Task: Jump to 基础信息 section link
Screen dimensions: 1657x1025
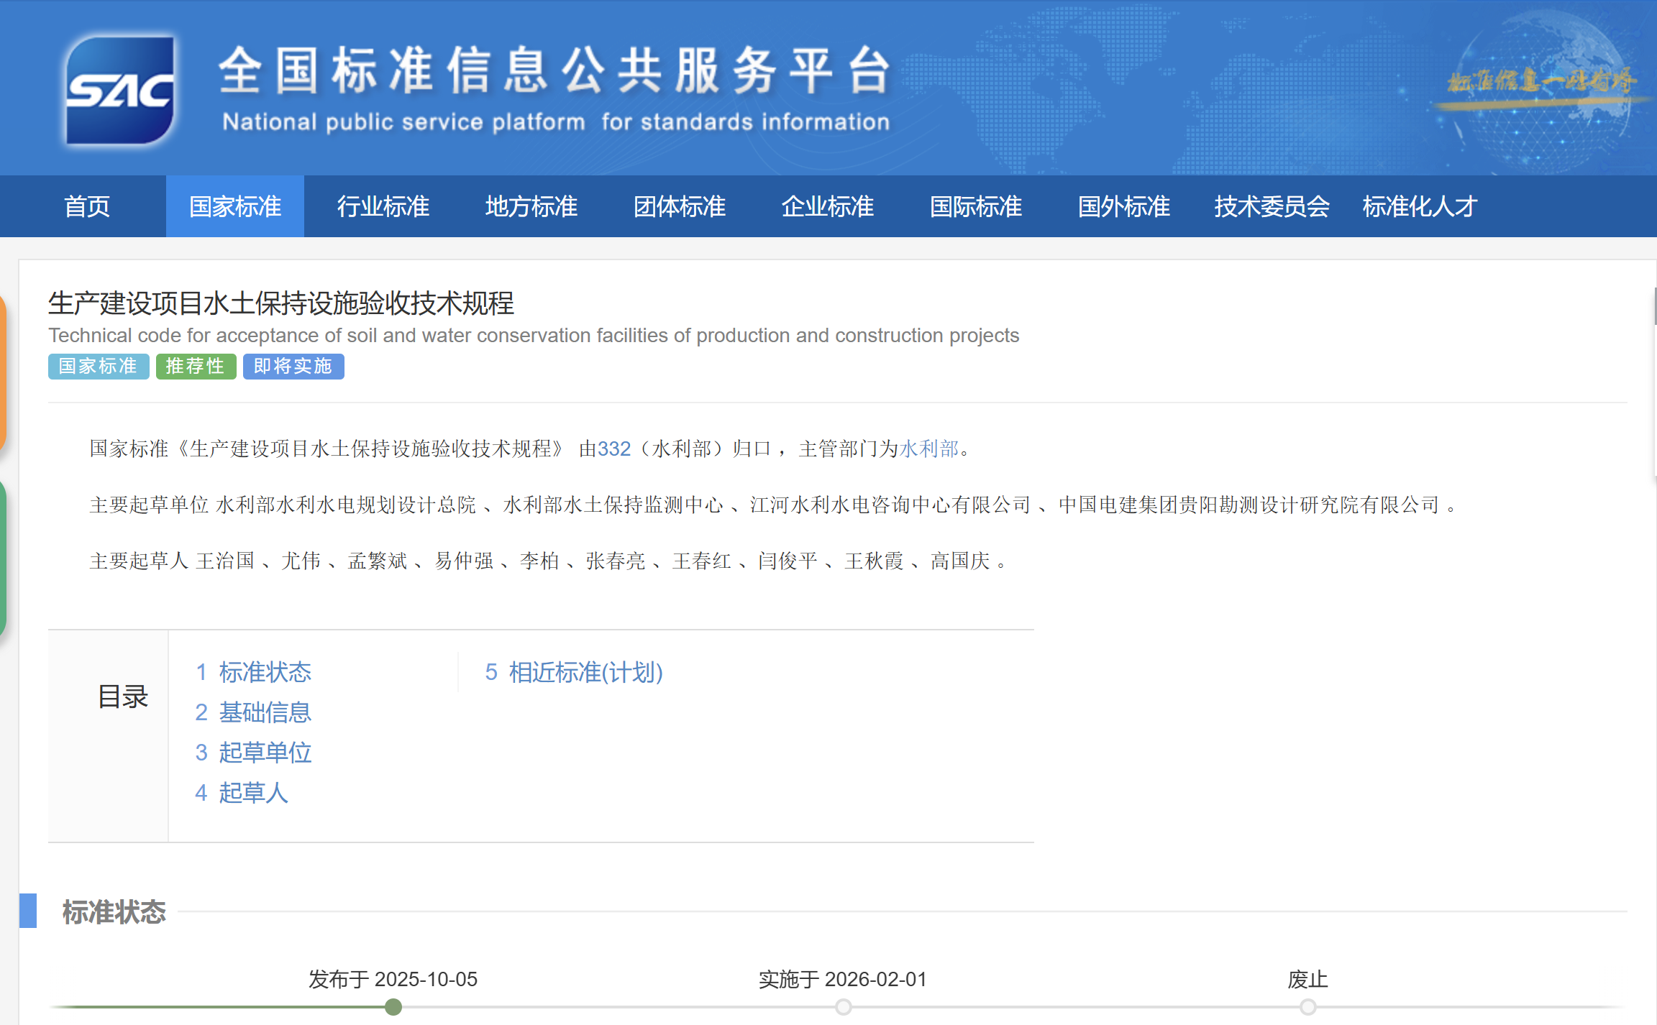Action: 253,712
